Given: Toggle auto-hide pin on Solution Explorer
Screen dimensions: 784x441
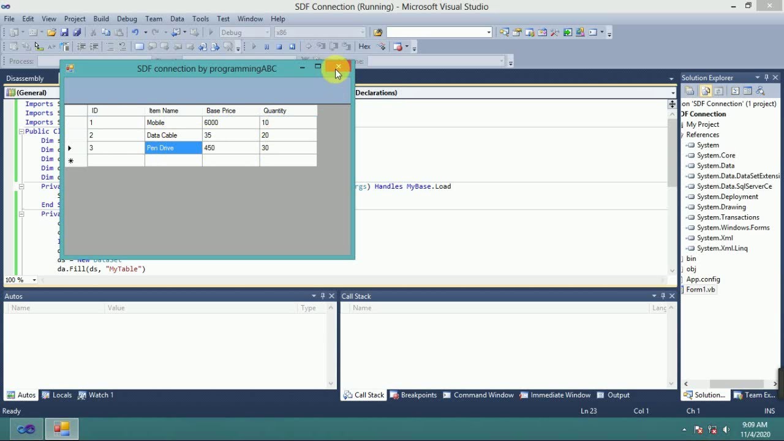Looking at the screenshot, I should point(766,78).
